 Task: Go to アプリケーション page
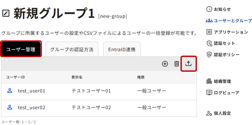[x=227, y=32]
